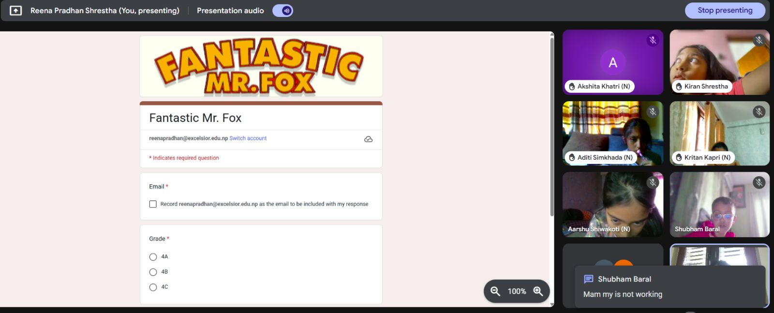The image size is (774, 313).
Task: Select the 4A grade option
Action: [153, 257]
